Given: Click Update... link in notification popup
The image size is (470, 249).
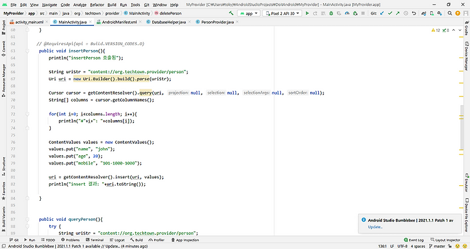Looking at the screenshot, I should click(x=375, y=227).
